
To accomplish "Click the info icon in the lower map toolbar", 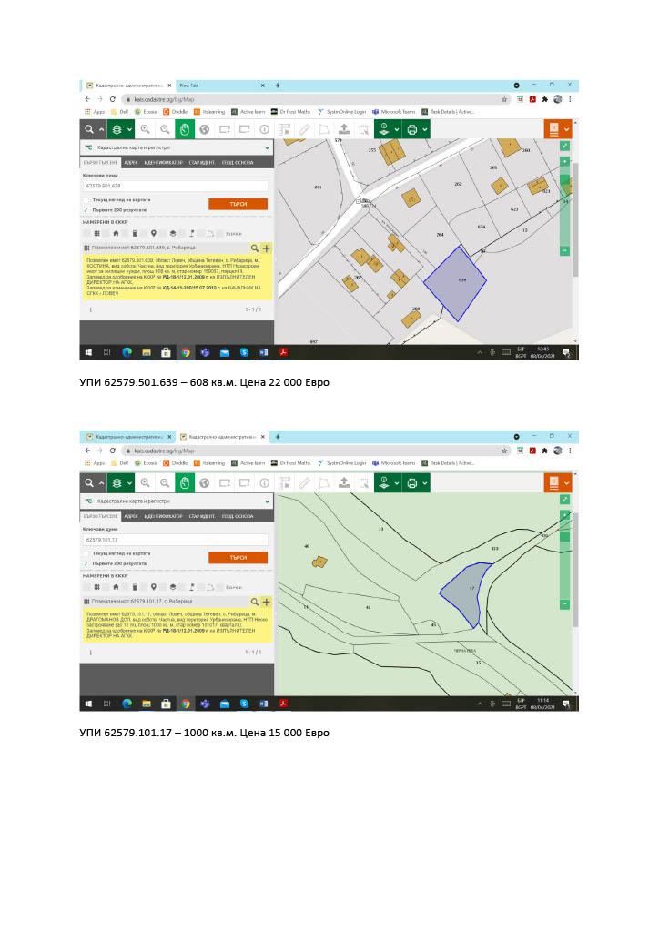I will pyautogui.click(x=265, y=483).
